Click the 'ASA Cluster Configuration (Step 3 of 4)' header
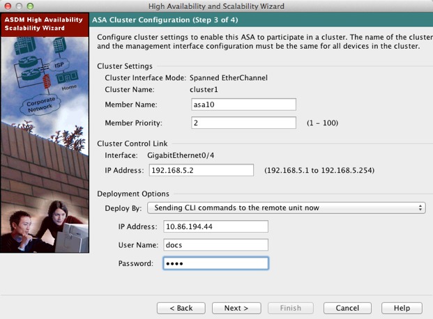433x319 pixels. [x=165, y=20]
